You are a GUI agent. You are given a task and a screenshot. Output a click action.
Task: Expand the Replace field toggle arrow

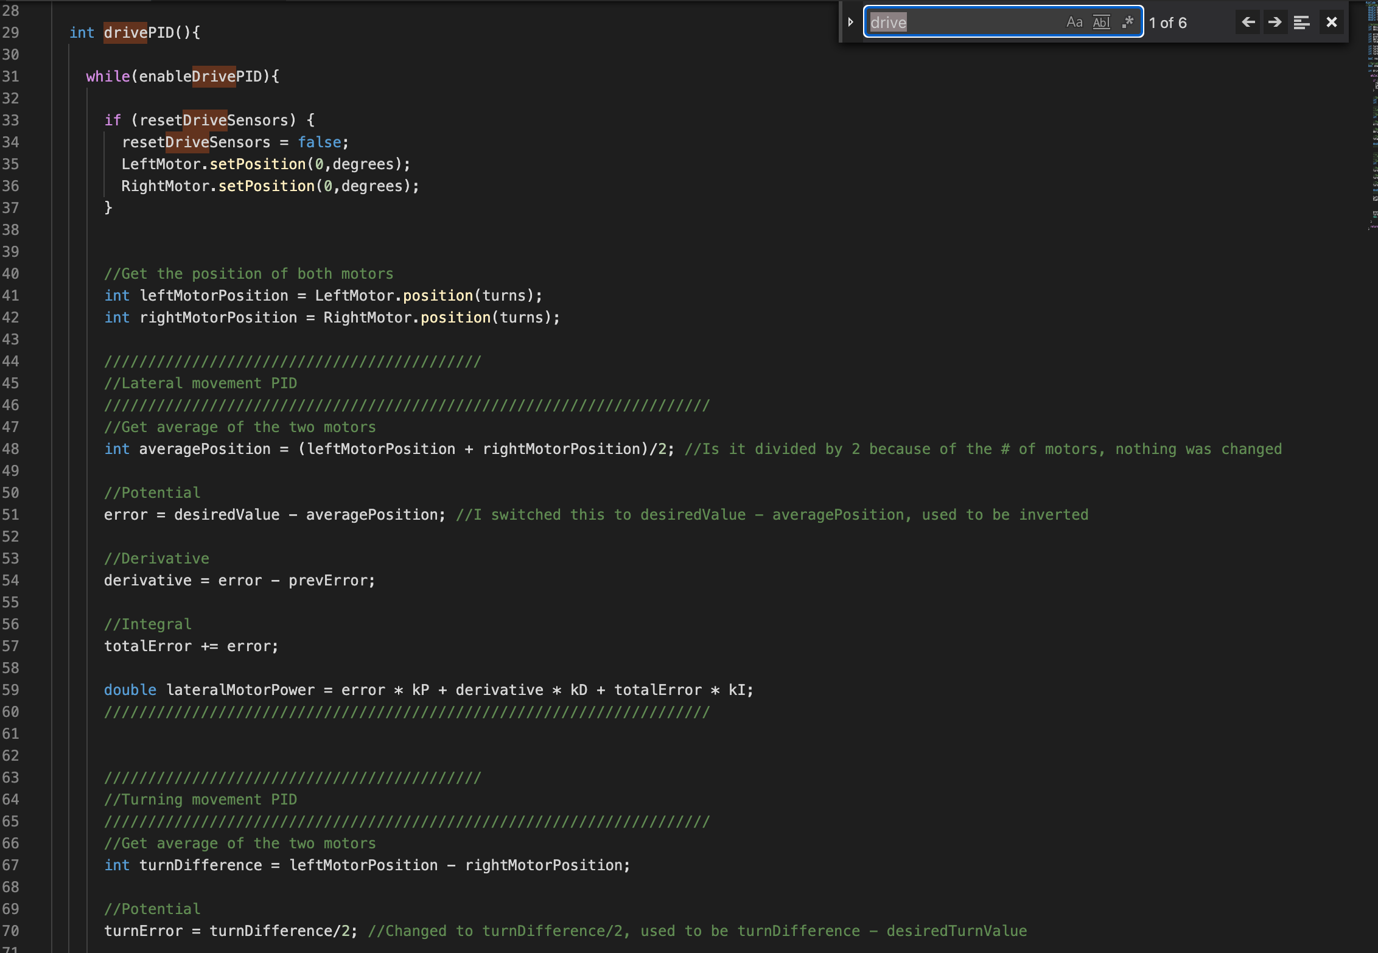tap(851, 23)
